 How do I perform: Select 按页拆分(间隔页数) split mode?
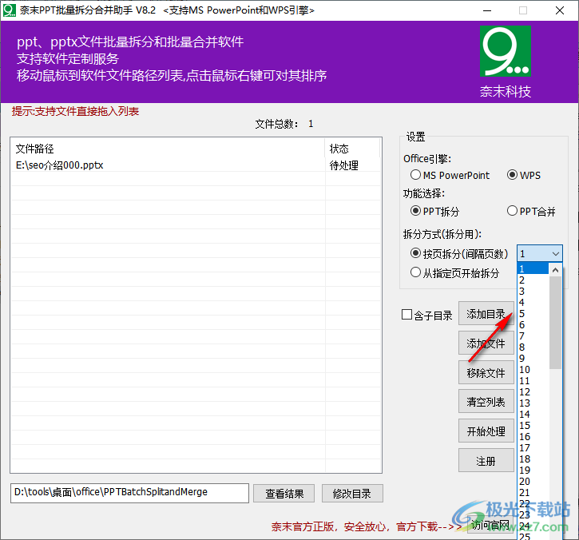459,254
